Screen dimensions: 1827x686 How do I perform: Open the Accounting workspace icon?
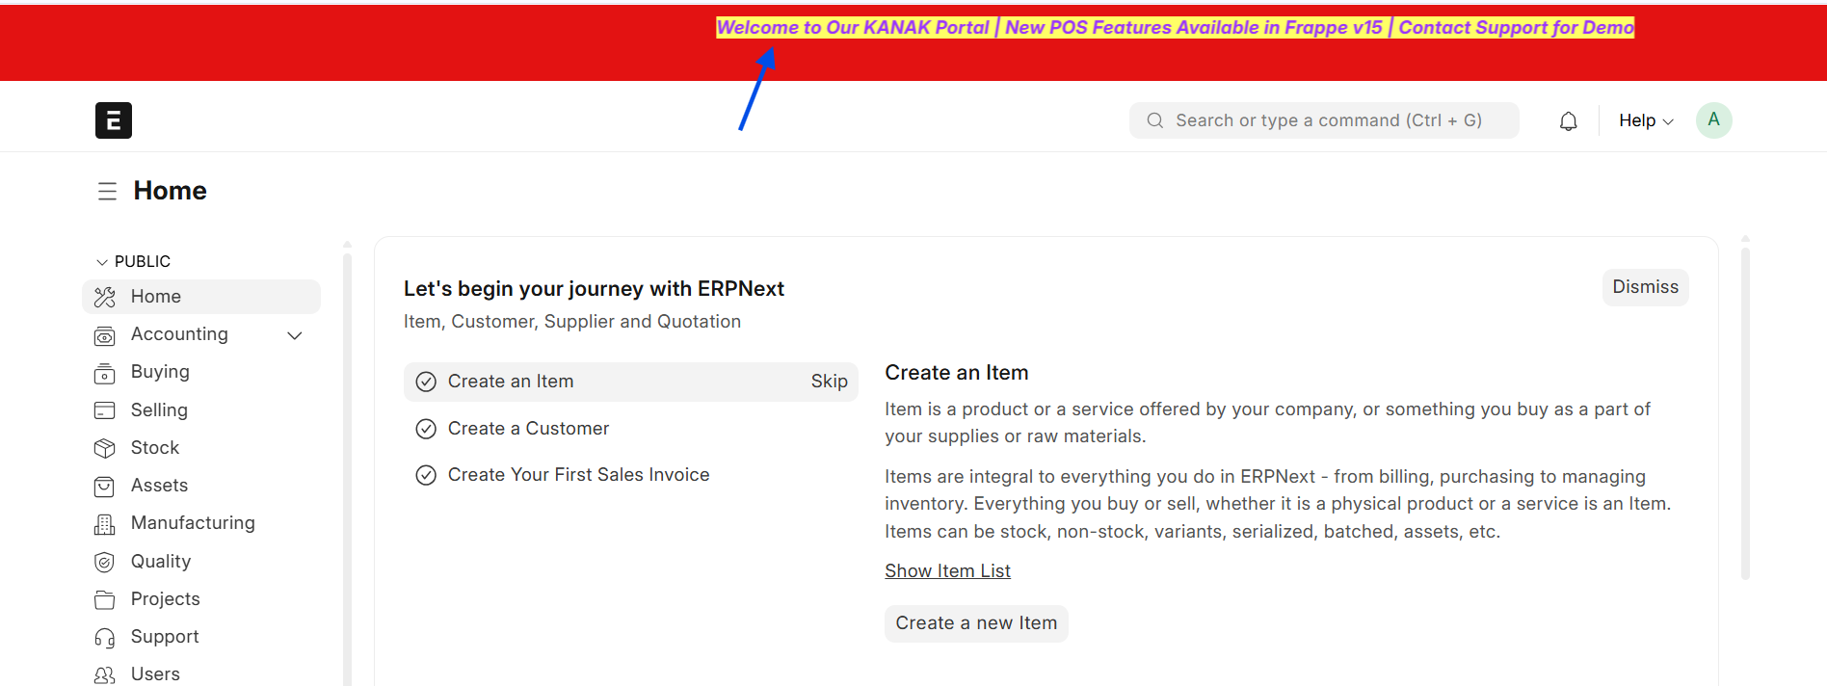coord(105,335)
